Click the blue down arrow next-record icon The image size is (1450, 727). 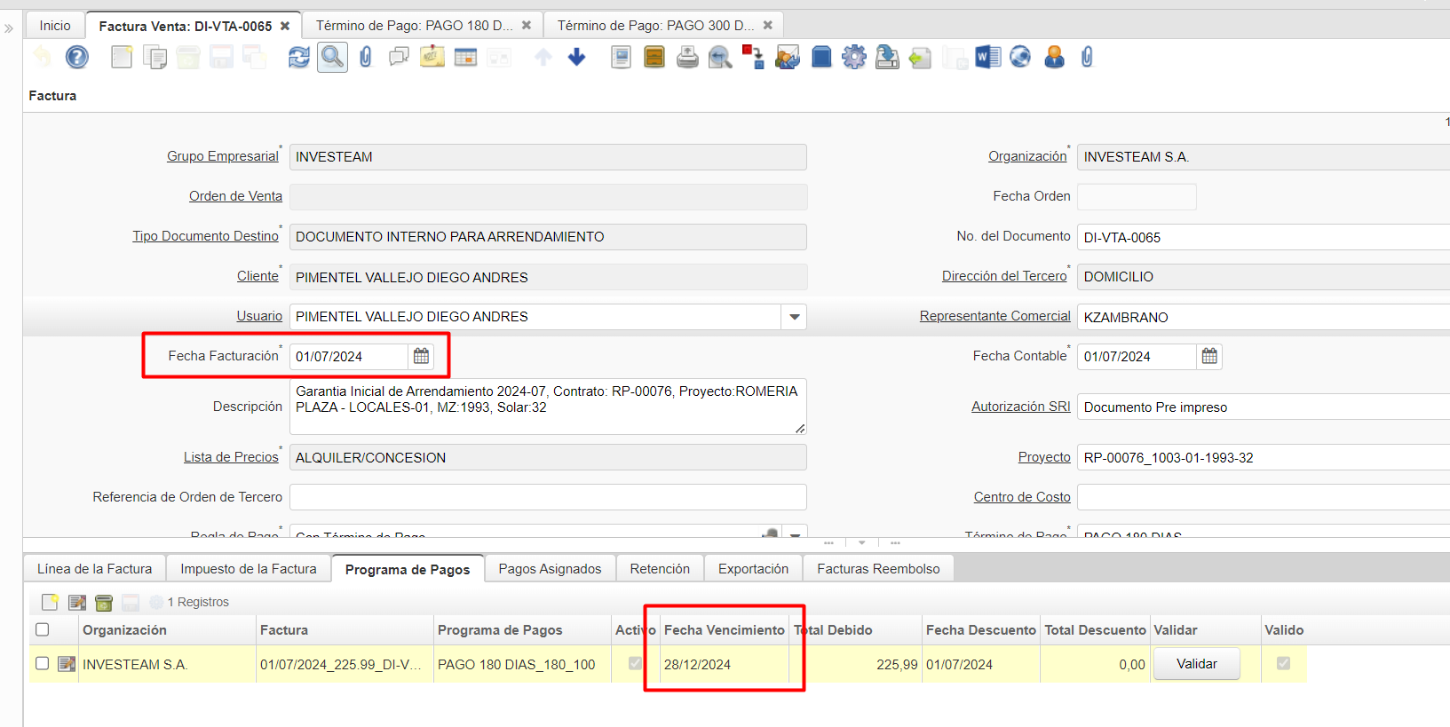click(576, 58)
